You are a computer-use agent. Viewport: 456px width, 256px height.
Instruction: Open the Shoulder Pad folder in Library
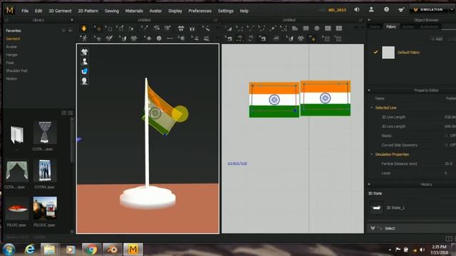coord(17,70)
